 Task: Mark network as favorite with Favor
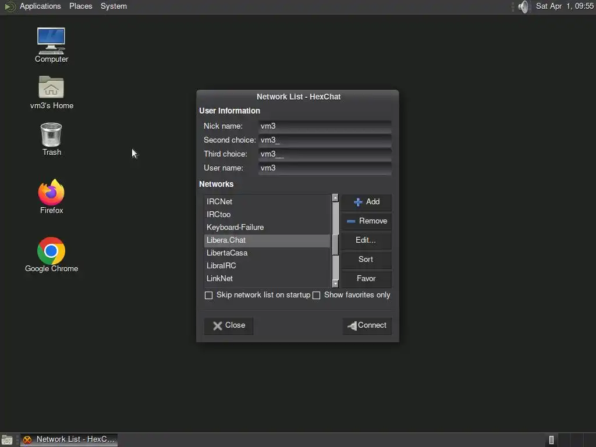[x=367, y=279]
